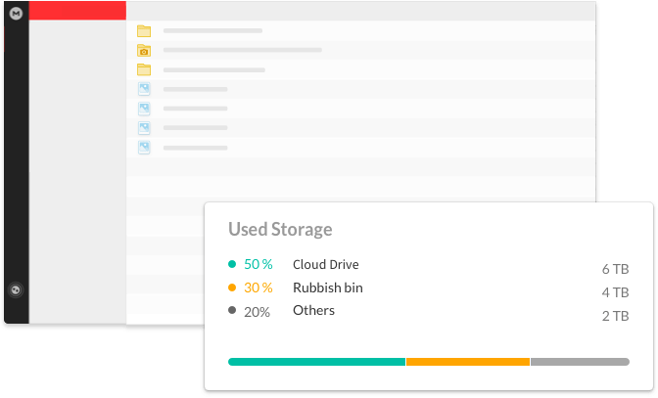The width and height of the screenshot is (658, 398).
Task: Select the third image file icon
Action: pyautogui.click(x=144, y=128)
